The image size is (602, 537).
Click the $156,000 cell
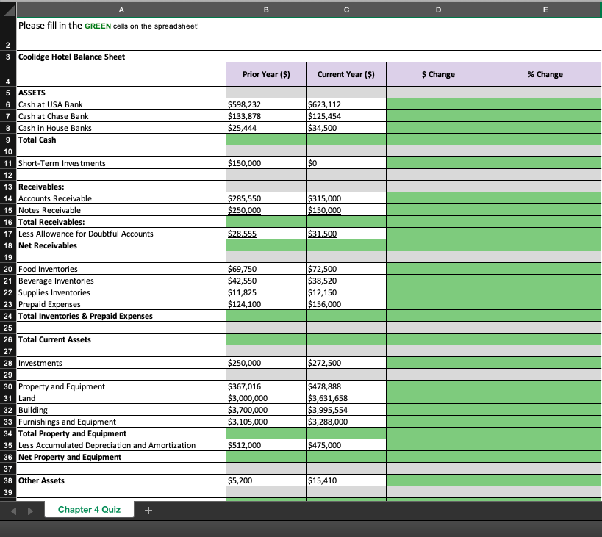tap(346, 304)
